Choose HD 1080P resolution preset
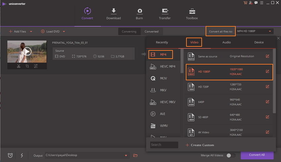The height and width of the screenshot is (162, 281). point(229,72)
